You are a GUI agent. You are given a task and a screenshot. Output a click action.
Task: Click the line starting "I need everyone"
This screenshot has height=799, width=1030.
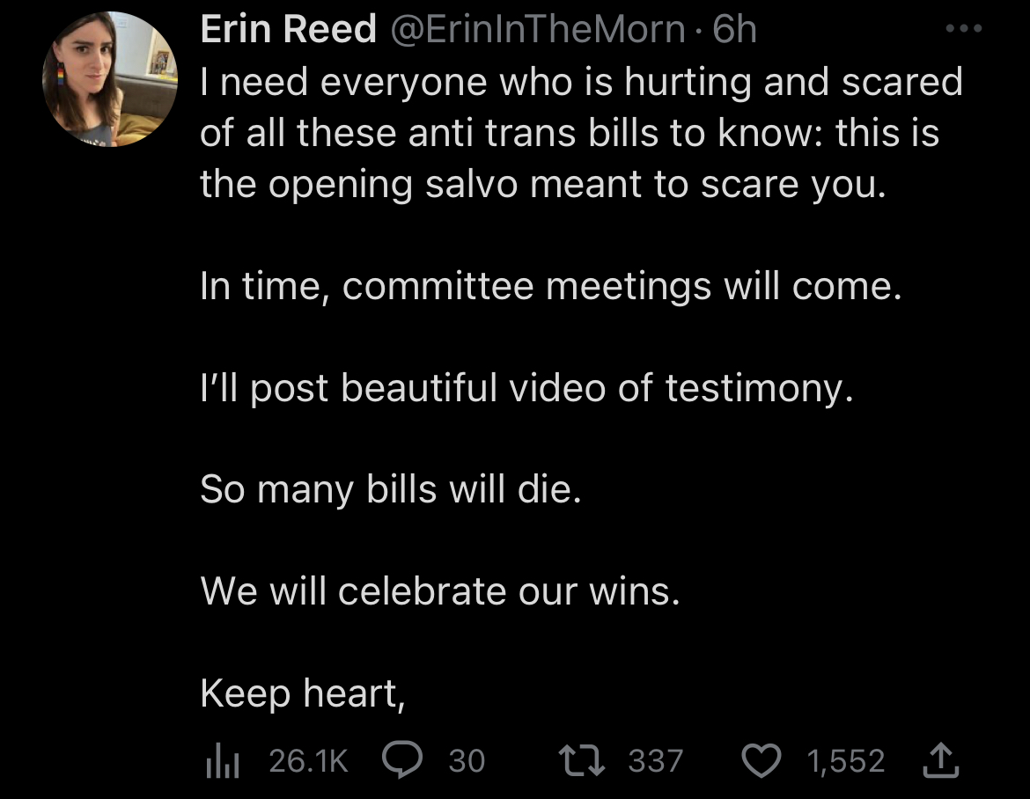tap(581, 83)
